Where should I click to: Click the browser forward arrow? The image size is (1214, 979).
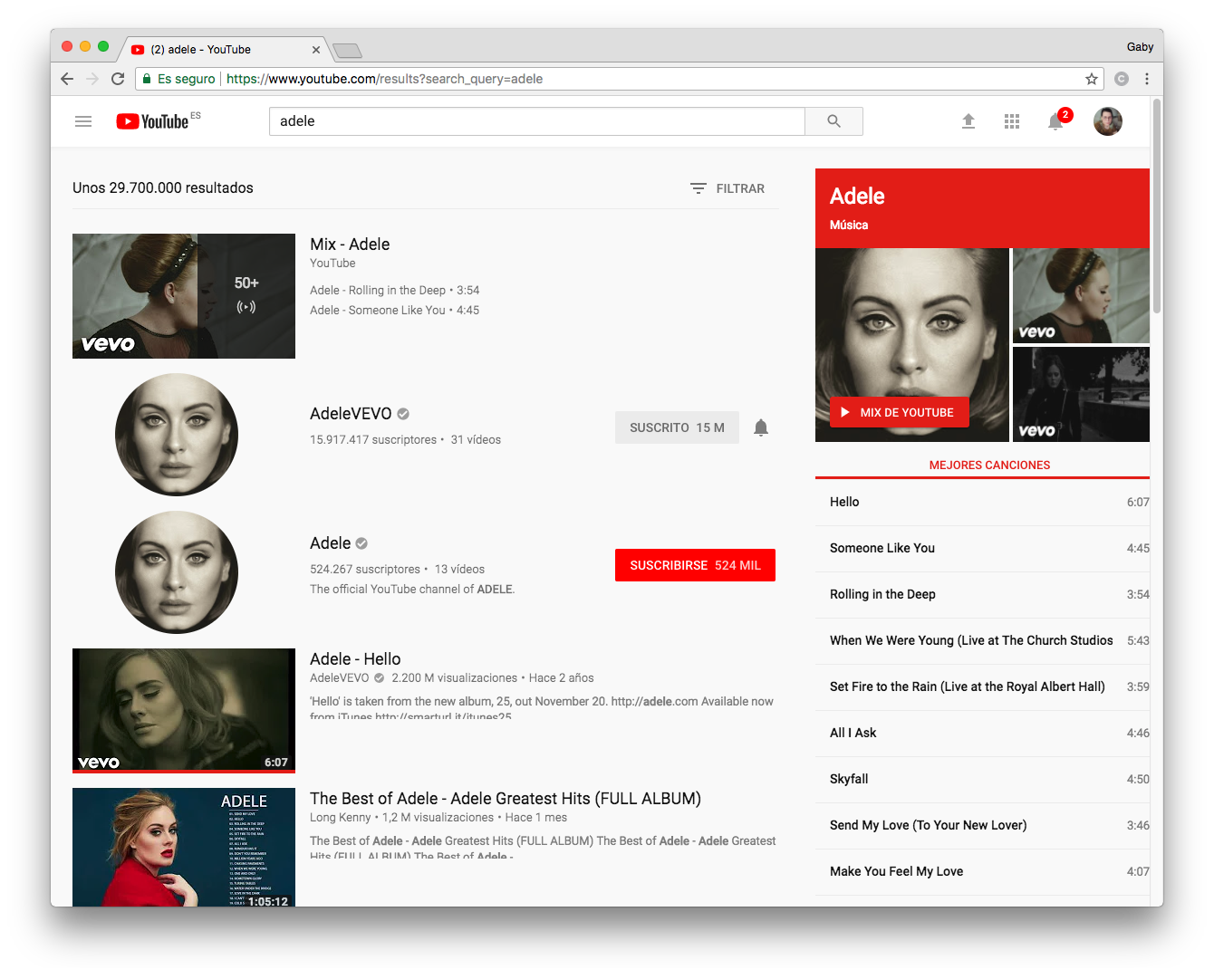92,79
